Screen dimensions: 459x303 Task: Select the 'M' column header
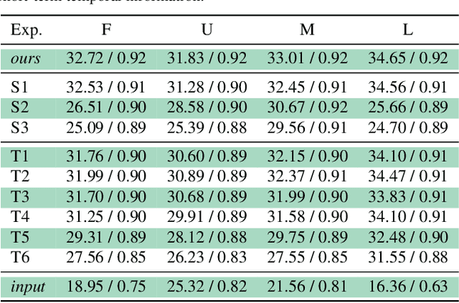point(307,31)
